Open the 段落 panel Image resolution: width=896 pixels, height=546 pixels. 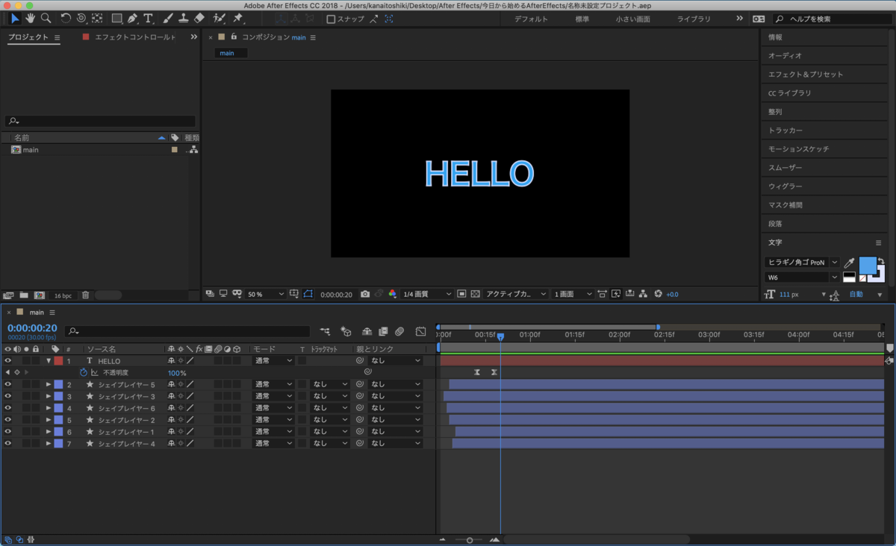(x=775, y=224)
